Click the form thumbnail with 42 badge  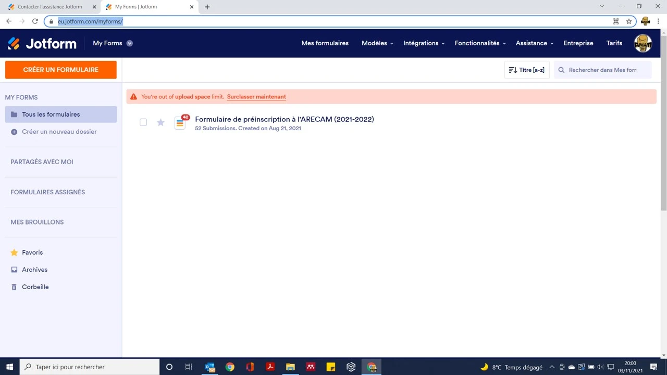180,122
